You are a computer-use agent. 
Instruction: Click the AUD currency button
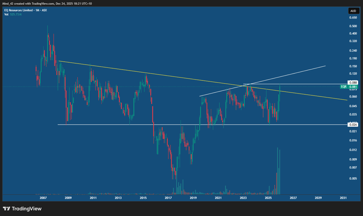pos(353,11)
